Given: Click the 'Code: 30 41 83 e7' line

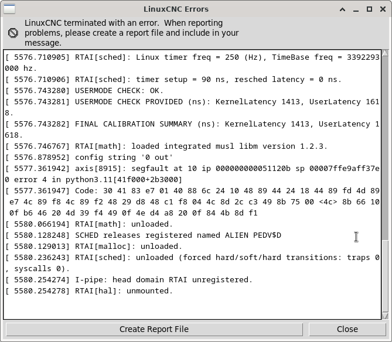Looking at the screenshot, I should tap(192, 202).
